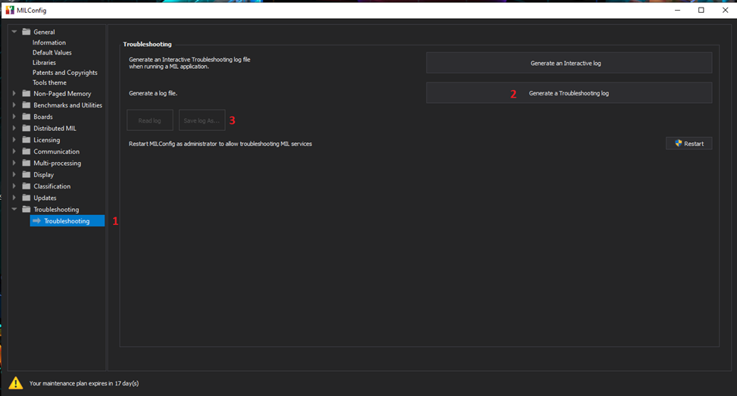The width and height of the screenshot is (737, 396).
Task: Click Generate a Troubleshooting log button
Action: 569,93
